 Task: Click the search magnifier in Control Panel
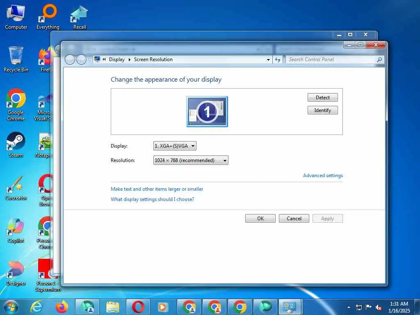point(379,59)
